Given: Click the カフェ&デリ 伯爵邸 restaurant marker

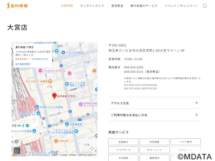Looking at the screenshot, I should click(x=50, y=81).
